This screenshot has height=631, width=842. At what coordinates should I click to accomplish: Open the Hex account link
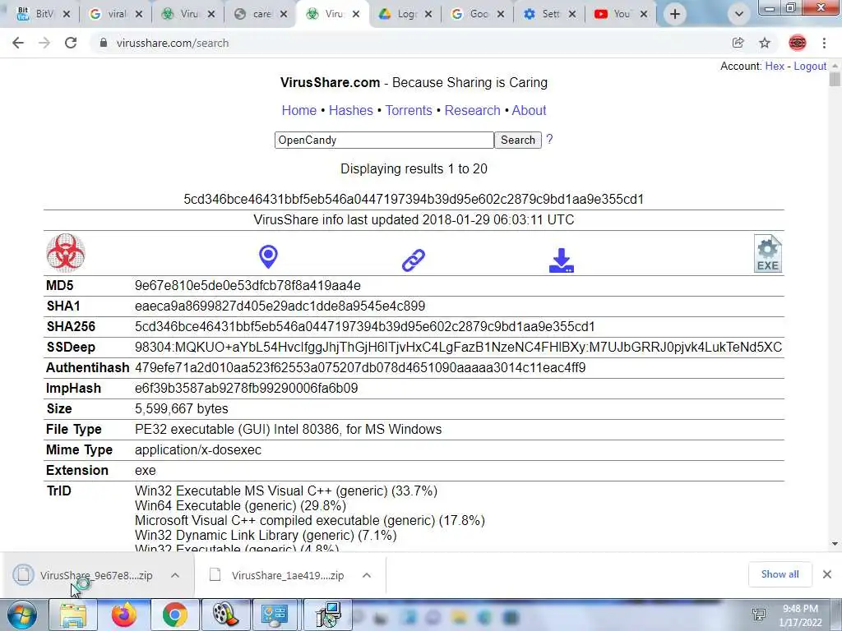pos(775,66)
